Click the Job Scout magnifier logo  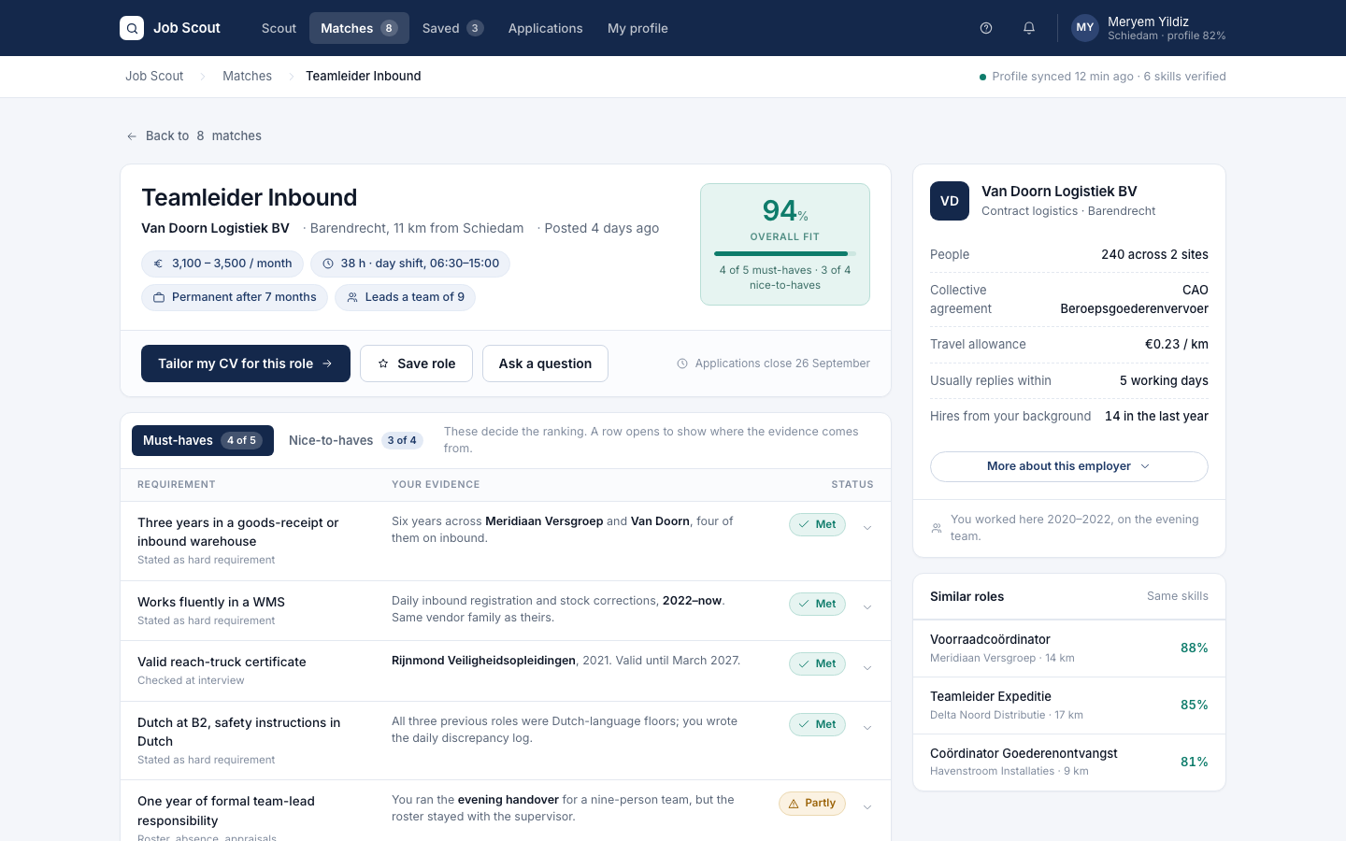[132, 28]
